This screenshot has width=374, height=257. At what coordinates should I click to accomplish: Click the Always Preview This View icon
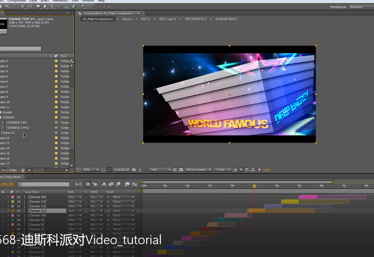pyautogui.click(x=79, y=170)
